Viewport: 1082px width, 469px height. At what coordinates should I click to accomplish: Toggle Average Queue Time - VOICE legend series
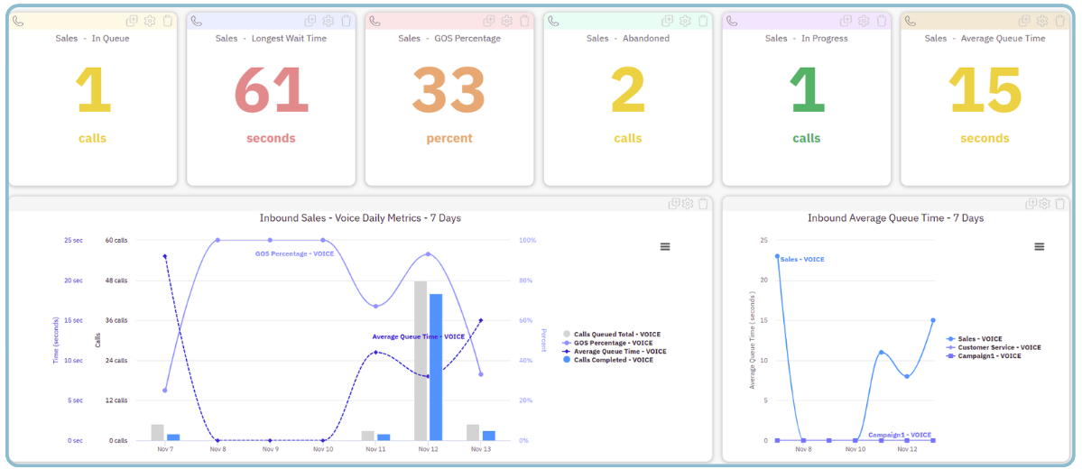tap(619, 352)
